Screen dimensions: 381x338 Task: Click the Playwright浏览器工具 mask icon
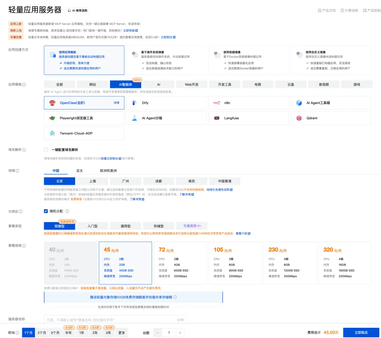pyautogui.click(x=52, y=118)
